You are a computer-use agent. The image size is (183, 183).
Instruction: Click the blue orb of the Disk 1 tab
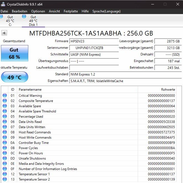pos(24,16)
